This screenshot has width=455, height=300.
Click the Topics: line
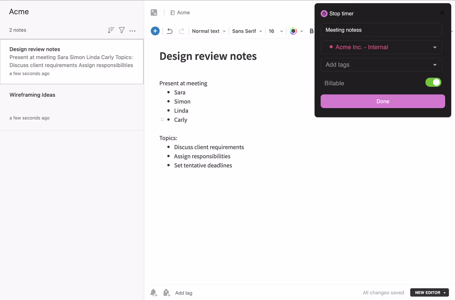pyautogui.click(x=168, y=138)
